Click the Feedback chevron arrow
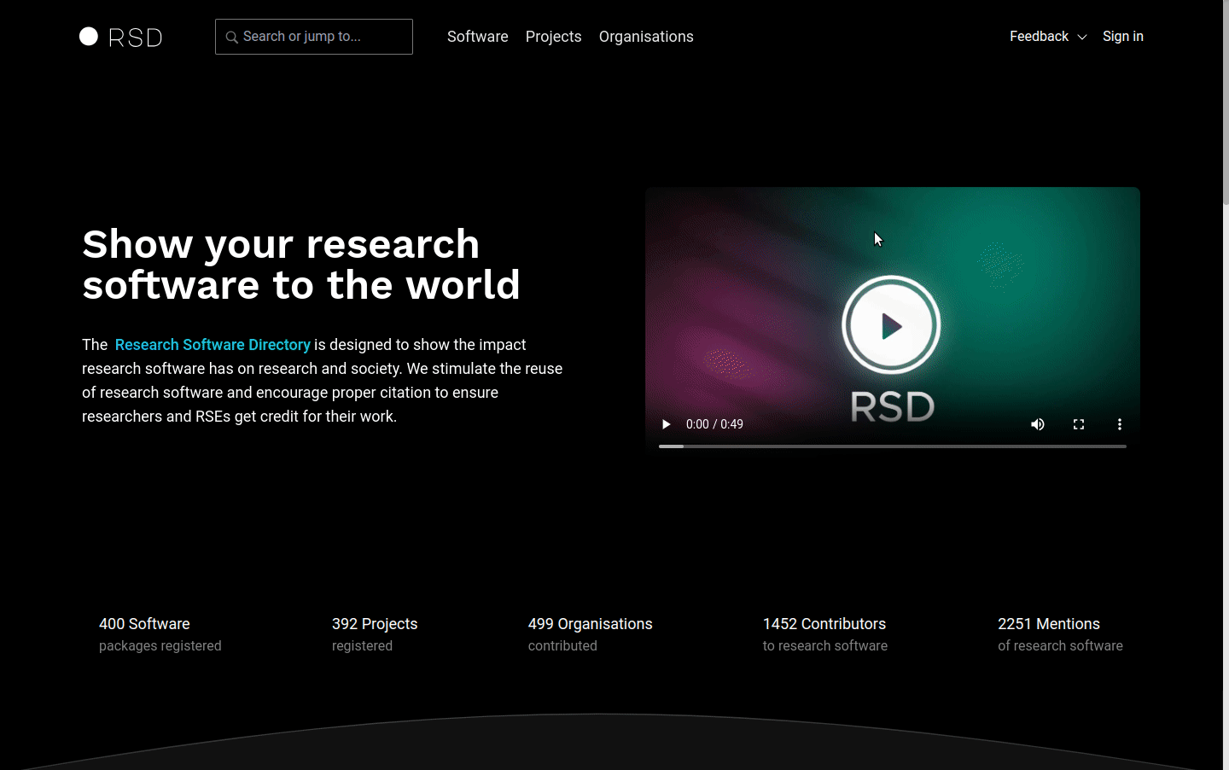 coord(1082,38)
